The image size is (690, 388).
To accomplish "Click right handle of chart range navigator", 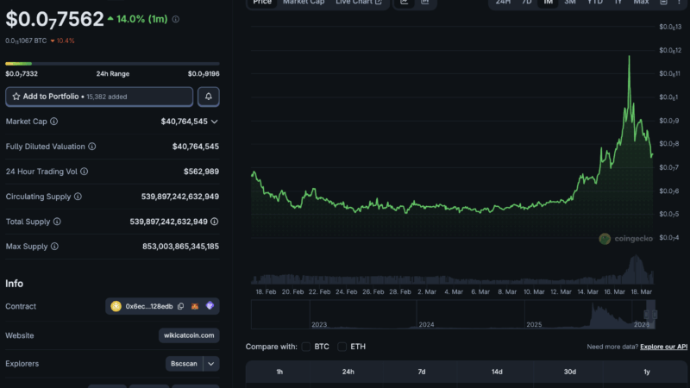I will tap(655, 315).
